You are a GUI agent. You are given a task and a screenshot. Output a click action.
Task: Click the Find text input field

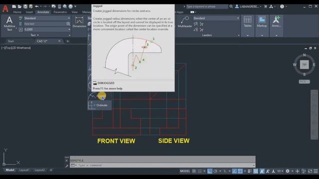[x=45, y=24]
